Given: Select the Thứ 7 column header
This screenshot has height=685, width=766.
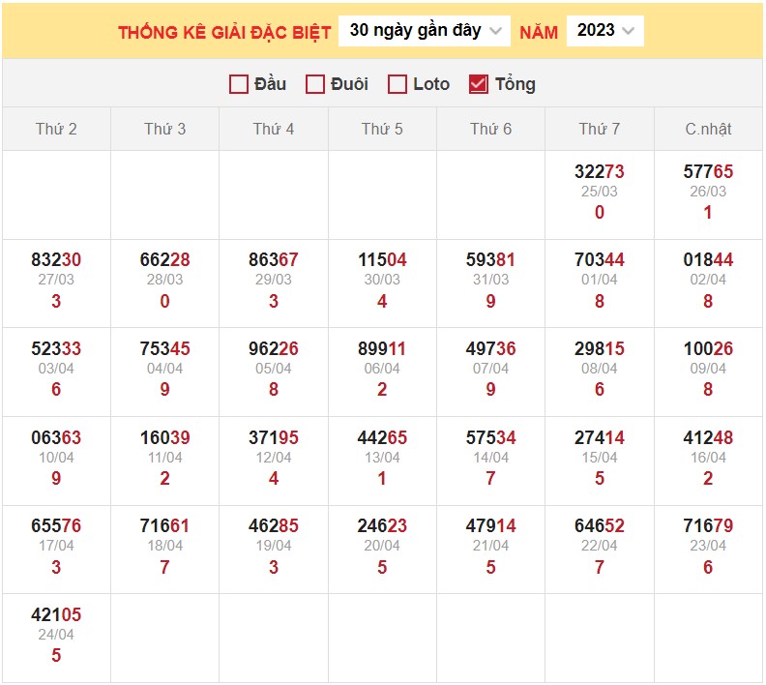Looking at the screenshot, I should (600, 129).
